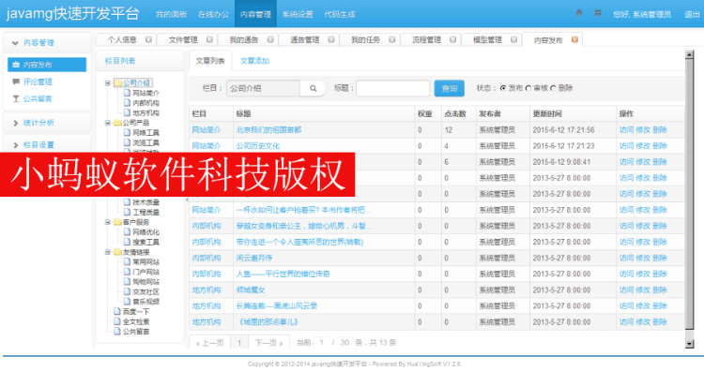Click the 栏目 input field
The height and width of the screenshot is (371, 704).
click(x=263, y=88)
